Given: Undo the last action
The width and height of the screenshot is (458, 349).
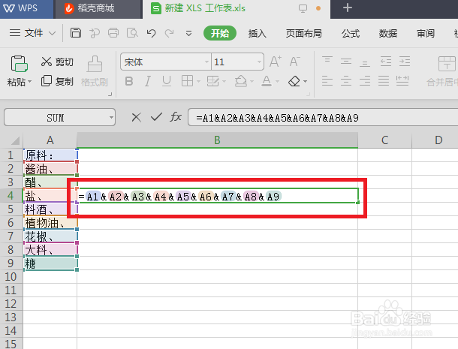Looking at the screenshot, I should coord(151,33).
